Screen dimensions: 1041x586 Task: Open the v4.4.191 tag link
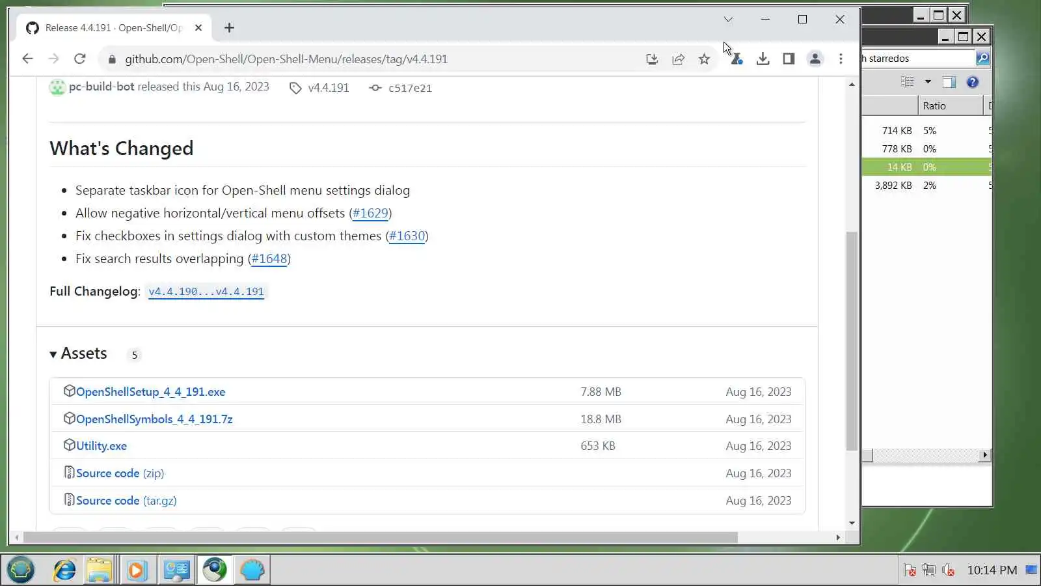(319, 88)
